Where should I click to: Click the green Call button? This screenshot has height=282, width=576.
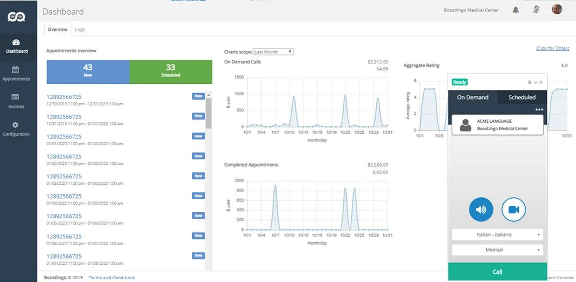click(x=497, y=271)
